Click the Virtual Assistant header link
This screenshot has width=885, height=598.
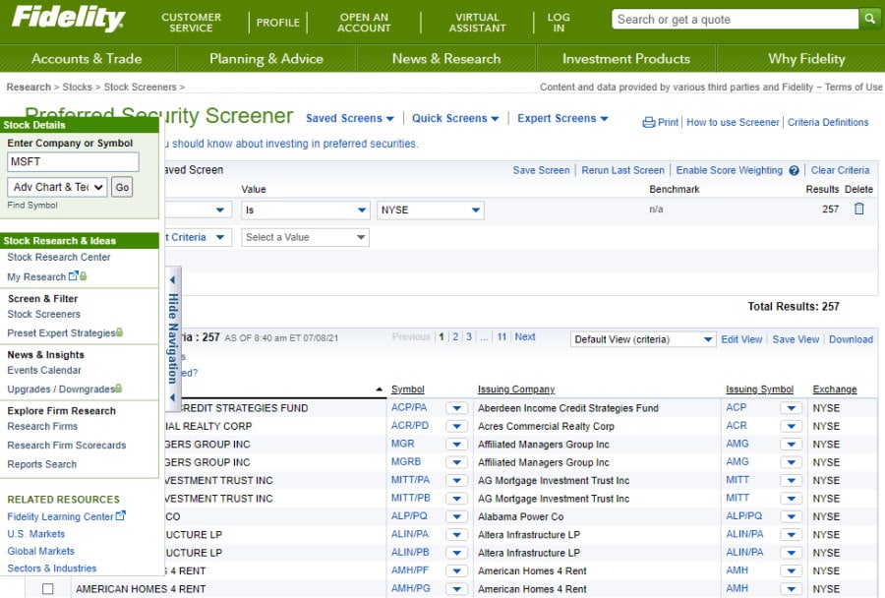[x=477, y=23]
